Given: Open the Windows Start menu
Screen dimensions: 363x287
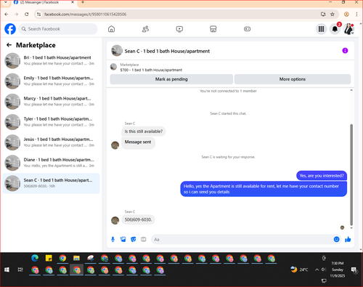Looking at the screenshot, I should pos(7,270).
